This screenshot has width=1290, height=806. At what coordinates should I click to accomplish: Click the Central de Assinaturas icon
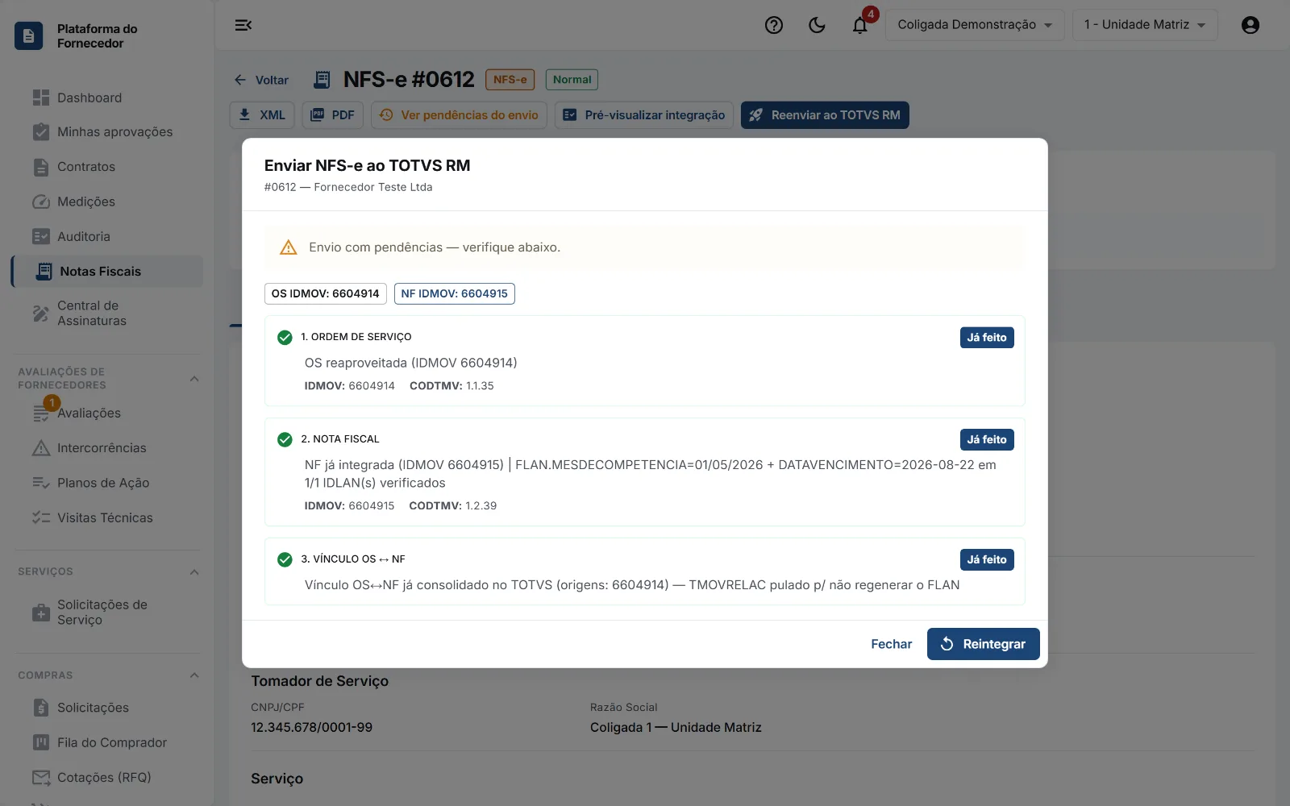pyautogui.click(x=41, y=313)
